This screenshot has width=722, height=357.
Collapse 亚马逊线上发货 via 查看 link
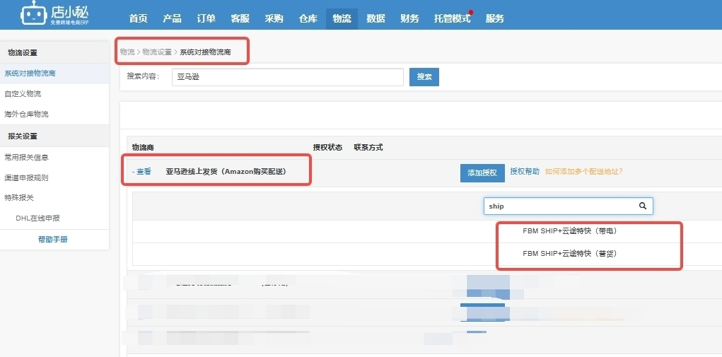click(x=144, y=172)
